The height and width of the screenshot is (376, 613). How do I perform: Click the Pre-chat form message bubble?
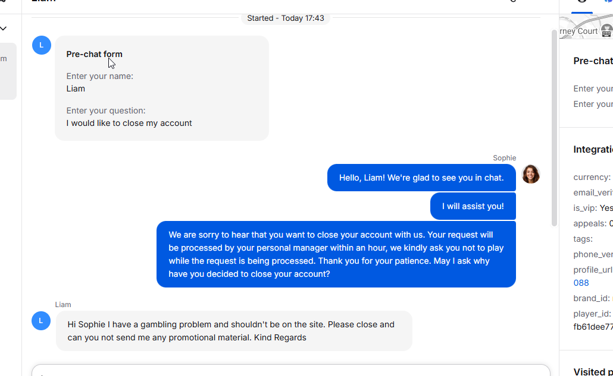[x=162, y=88]
